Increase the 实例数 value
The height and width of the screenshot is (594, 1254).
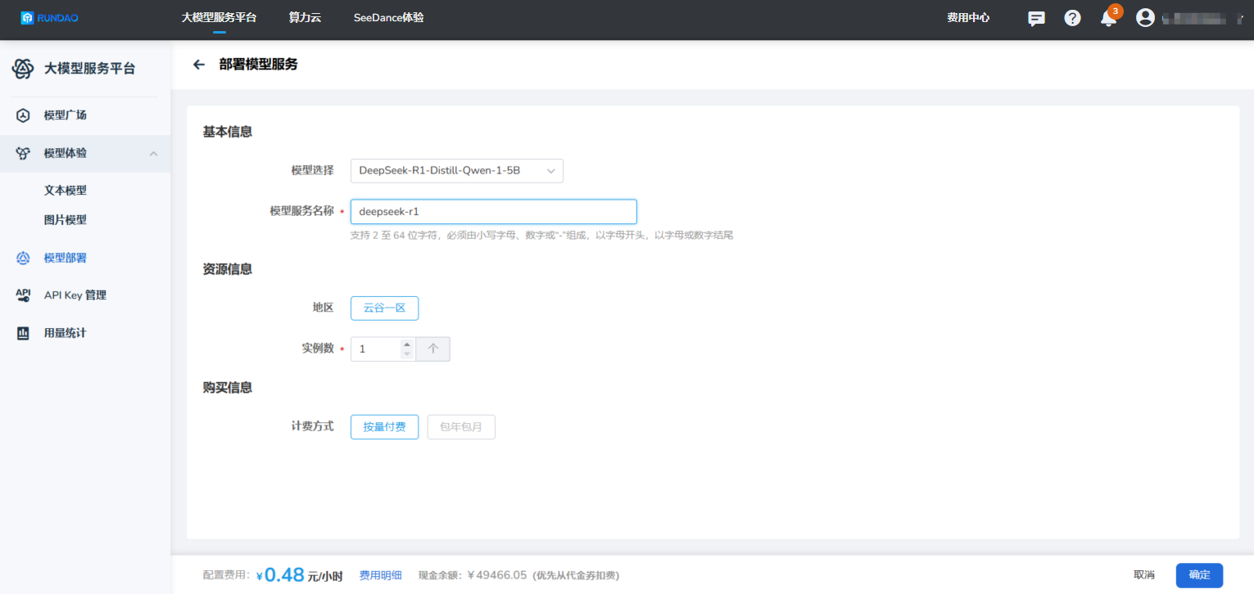[x=407, y=344]
